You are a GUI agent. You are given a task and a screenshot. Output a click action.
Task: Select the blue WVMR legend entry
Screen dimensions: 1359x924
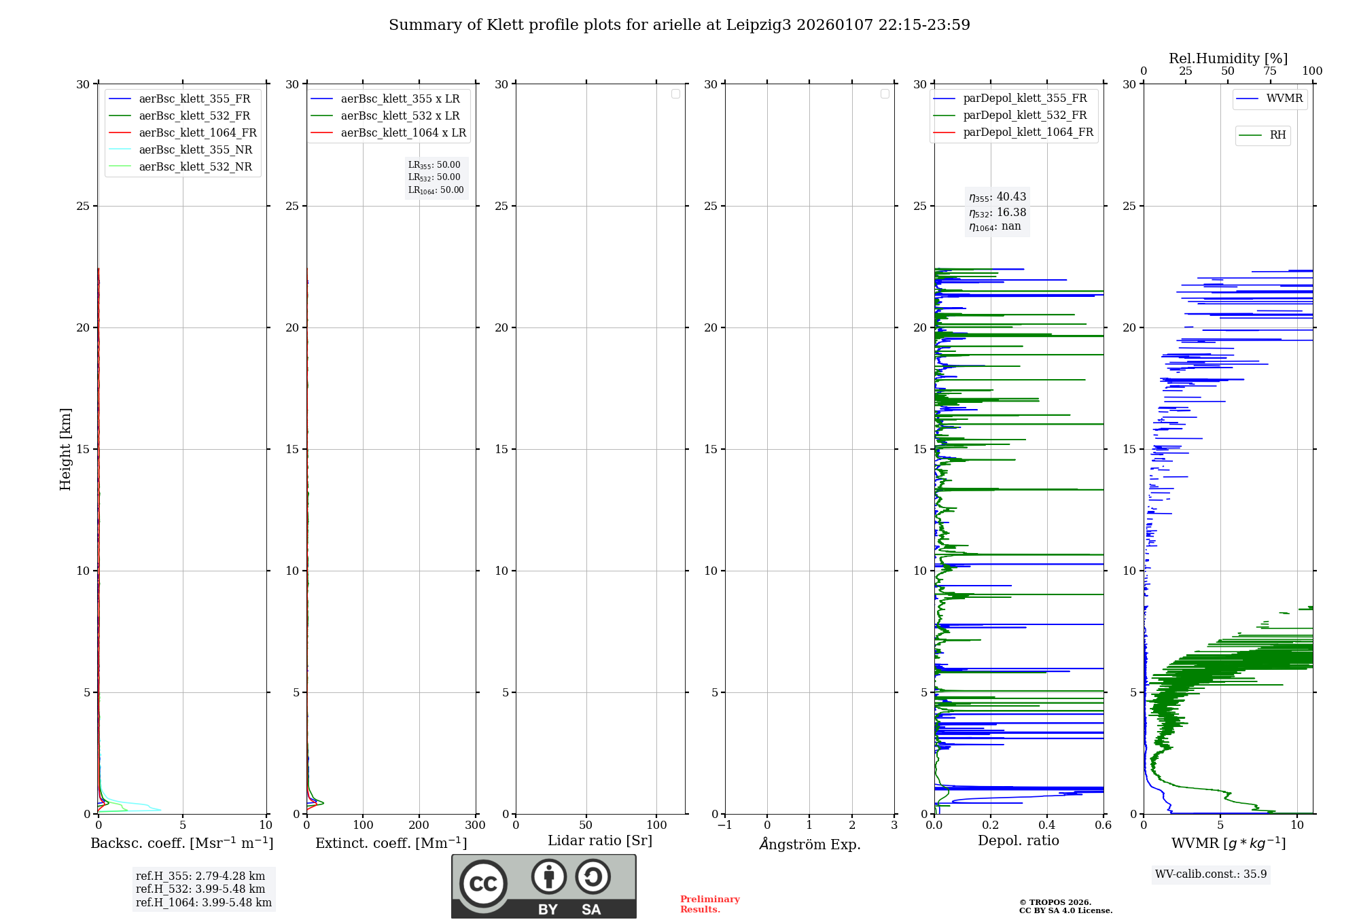point(1269,99)
